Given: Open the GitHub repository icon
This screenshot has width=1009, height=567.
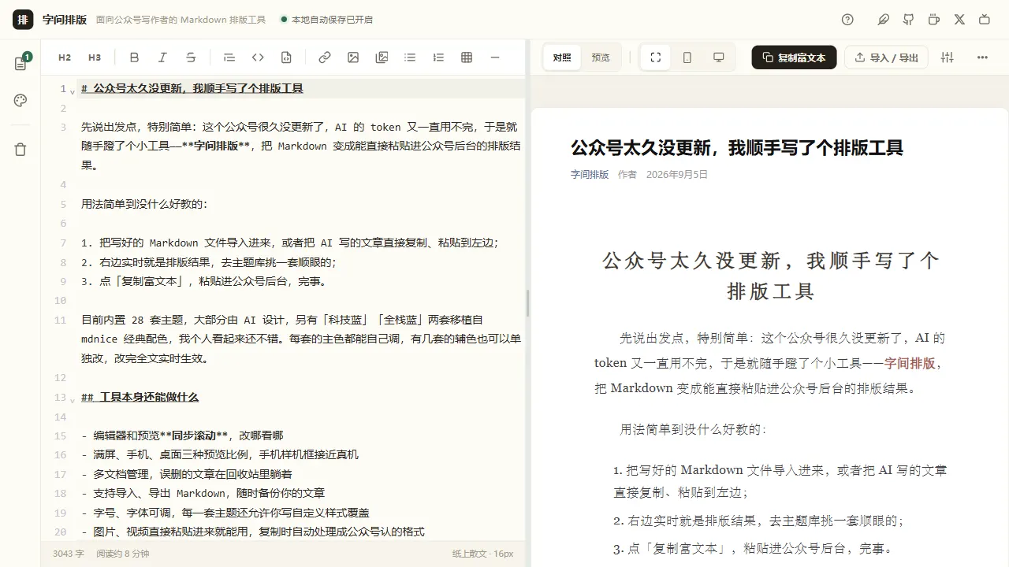Looking at the screenshot, I should (909, 20).
